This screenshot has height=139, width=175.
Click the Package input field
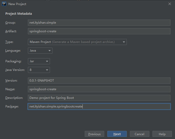pos(99,106)
